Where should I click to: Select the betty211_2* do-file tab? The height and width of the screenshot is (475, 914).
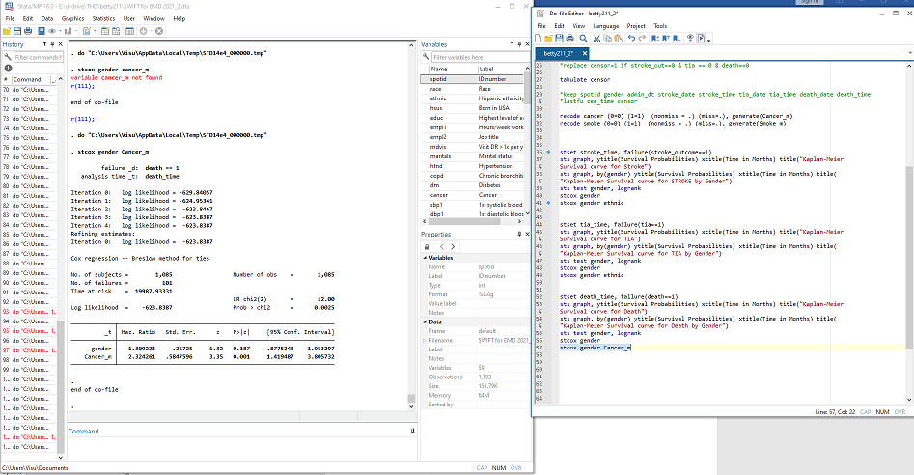click(x=561, y=53)
